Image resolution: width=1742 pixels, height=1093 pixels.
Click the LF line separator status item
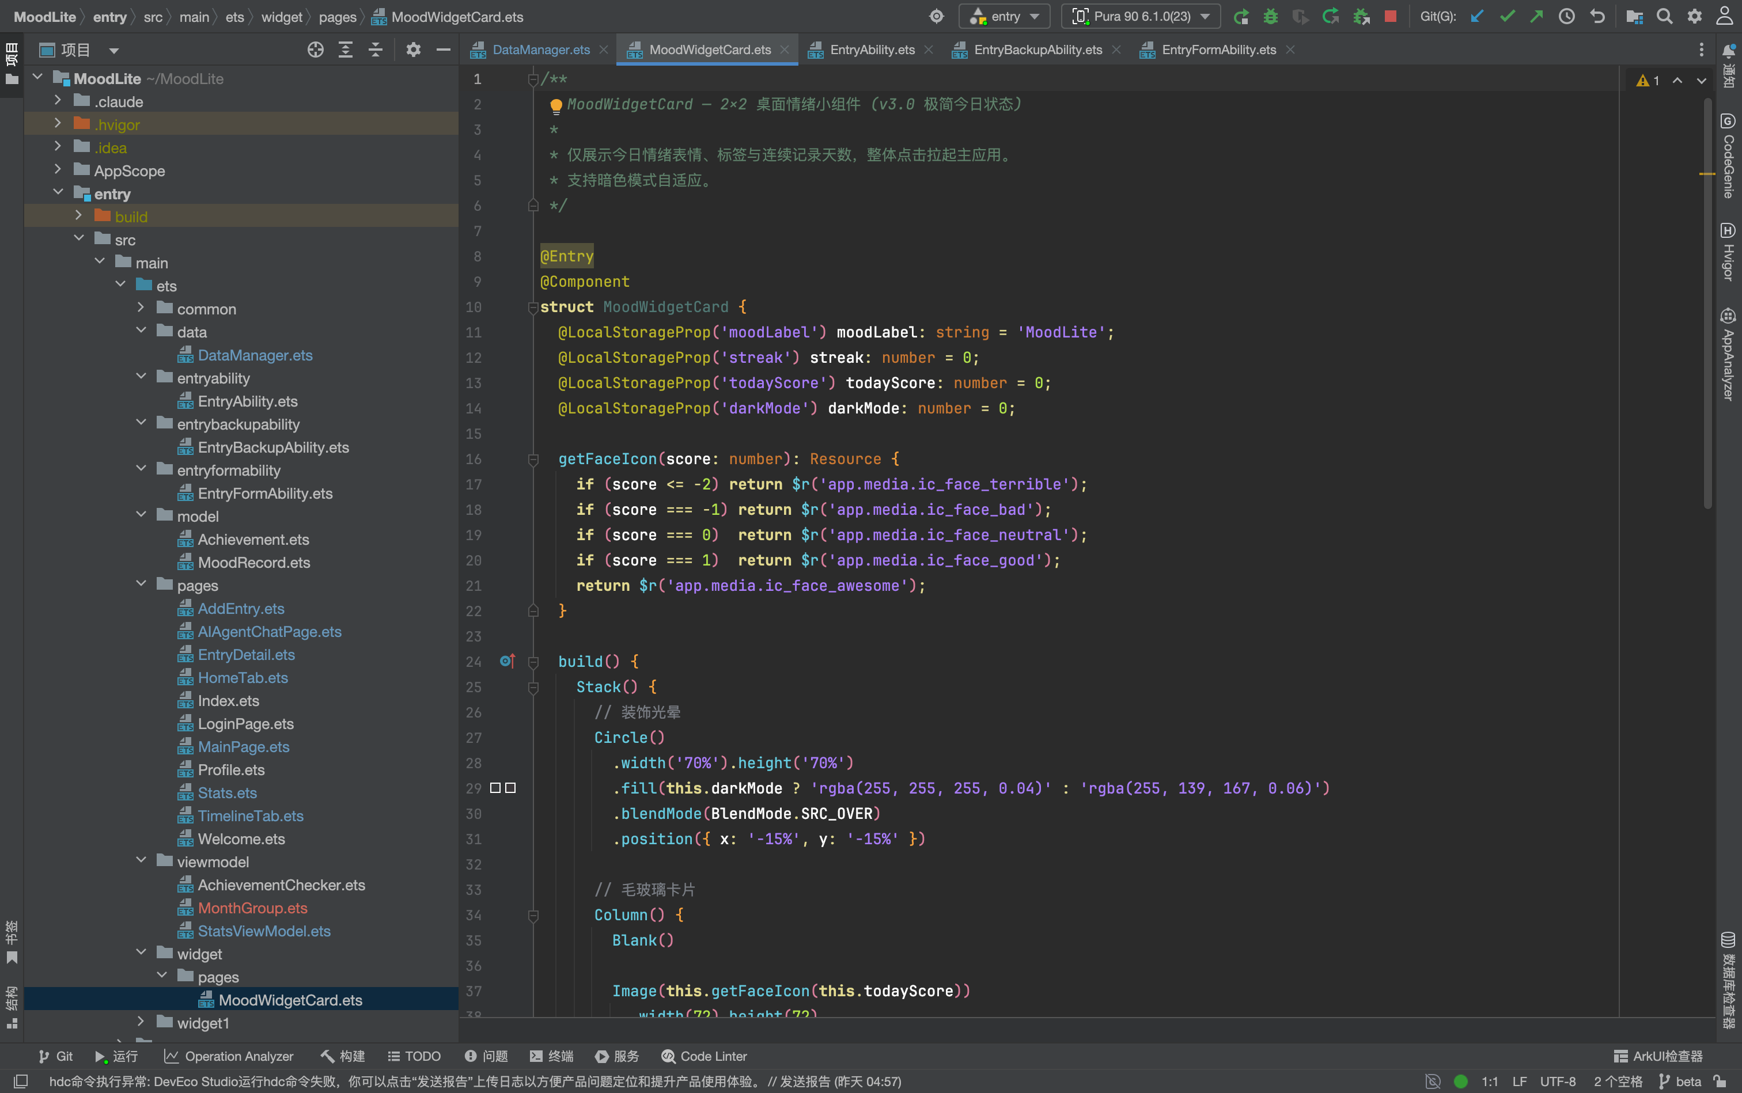1519,1081
